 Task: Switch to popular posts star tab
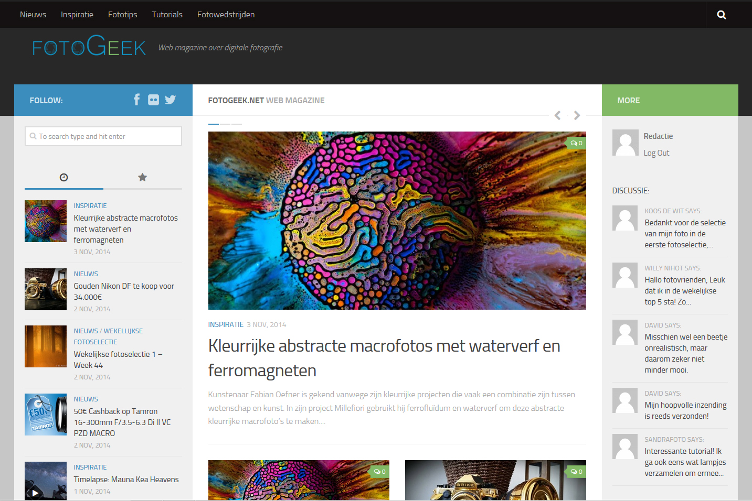[142, 177]
